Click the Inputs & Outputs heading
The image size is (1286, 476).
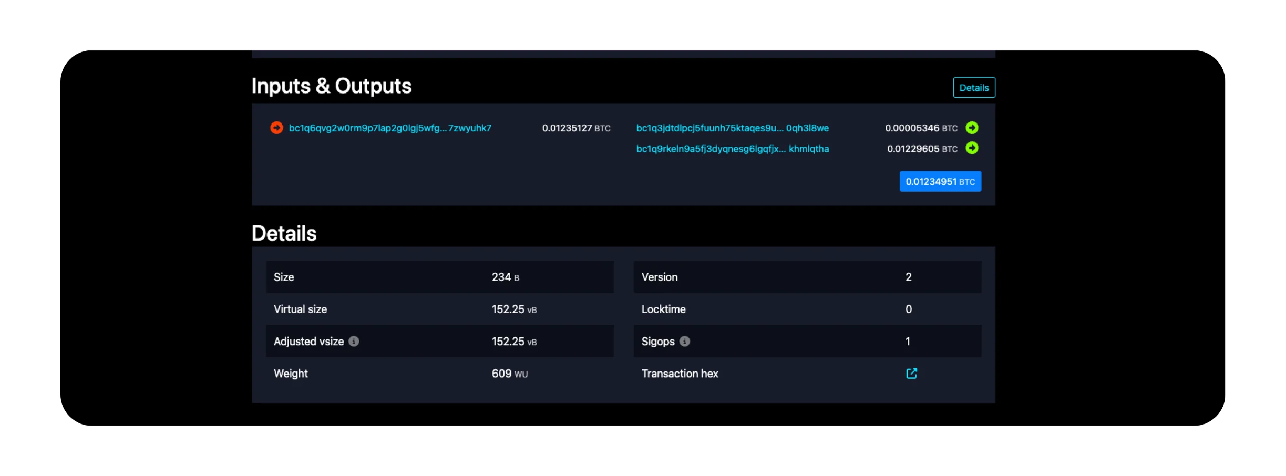(x=331, y=86)
